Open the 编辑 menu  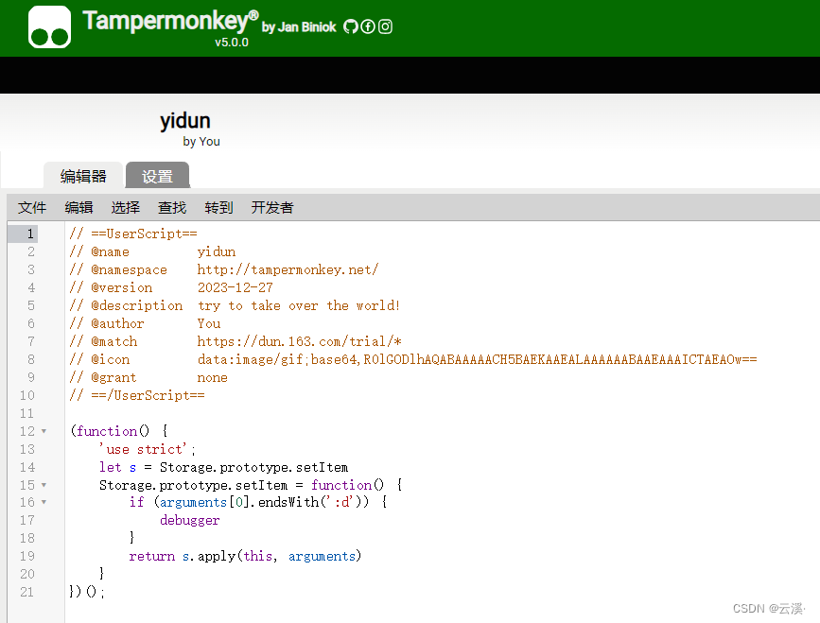[79, 207]
